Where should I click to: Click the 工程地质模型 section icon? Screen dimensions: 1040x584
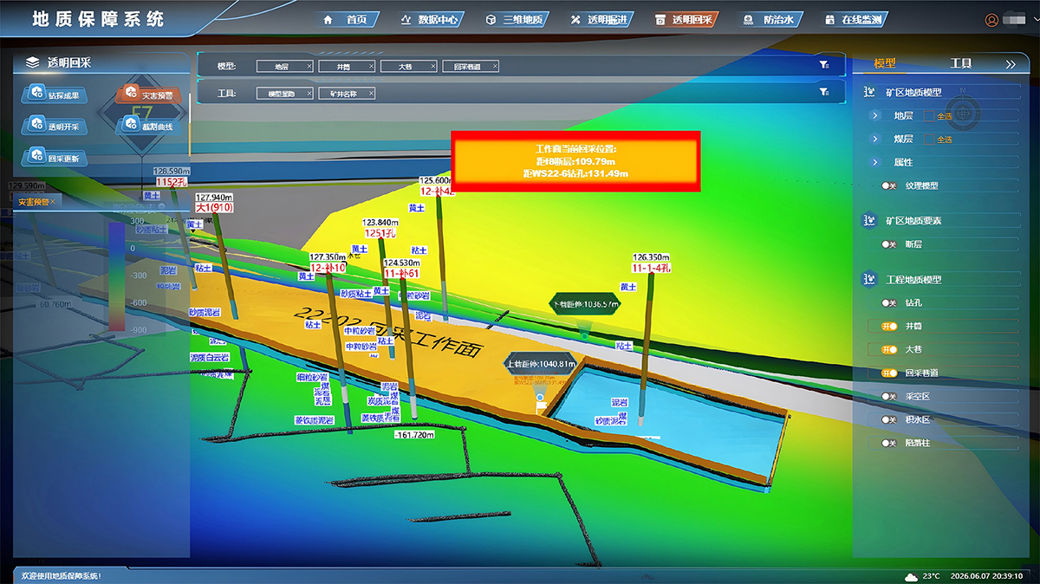(869, 280)
